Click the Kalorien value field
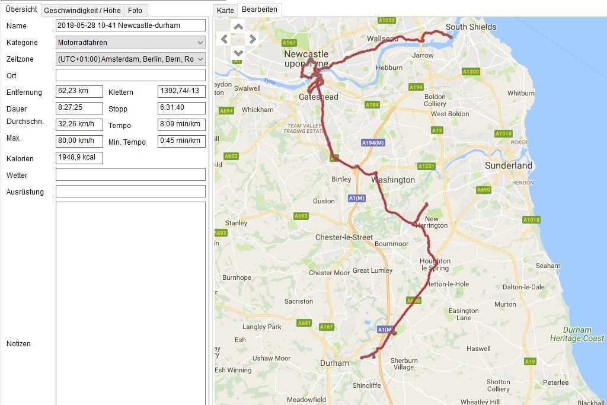607x405 pixels. (x=79, y=158)
